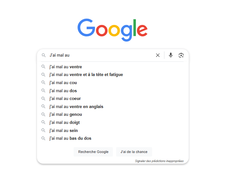Pick the "j'ai mal au dos" suggestion

coord(63,91)
